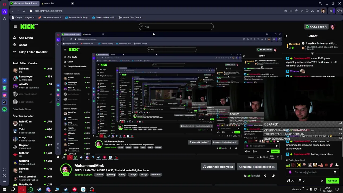The image size is (343, 193).
Task: Expand Daha Fazla Göster in followed channels
Action: coord(22,109)
